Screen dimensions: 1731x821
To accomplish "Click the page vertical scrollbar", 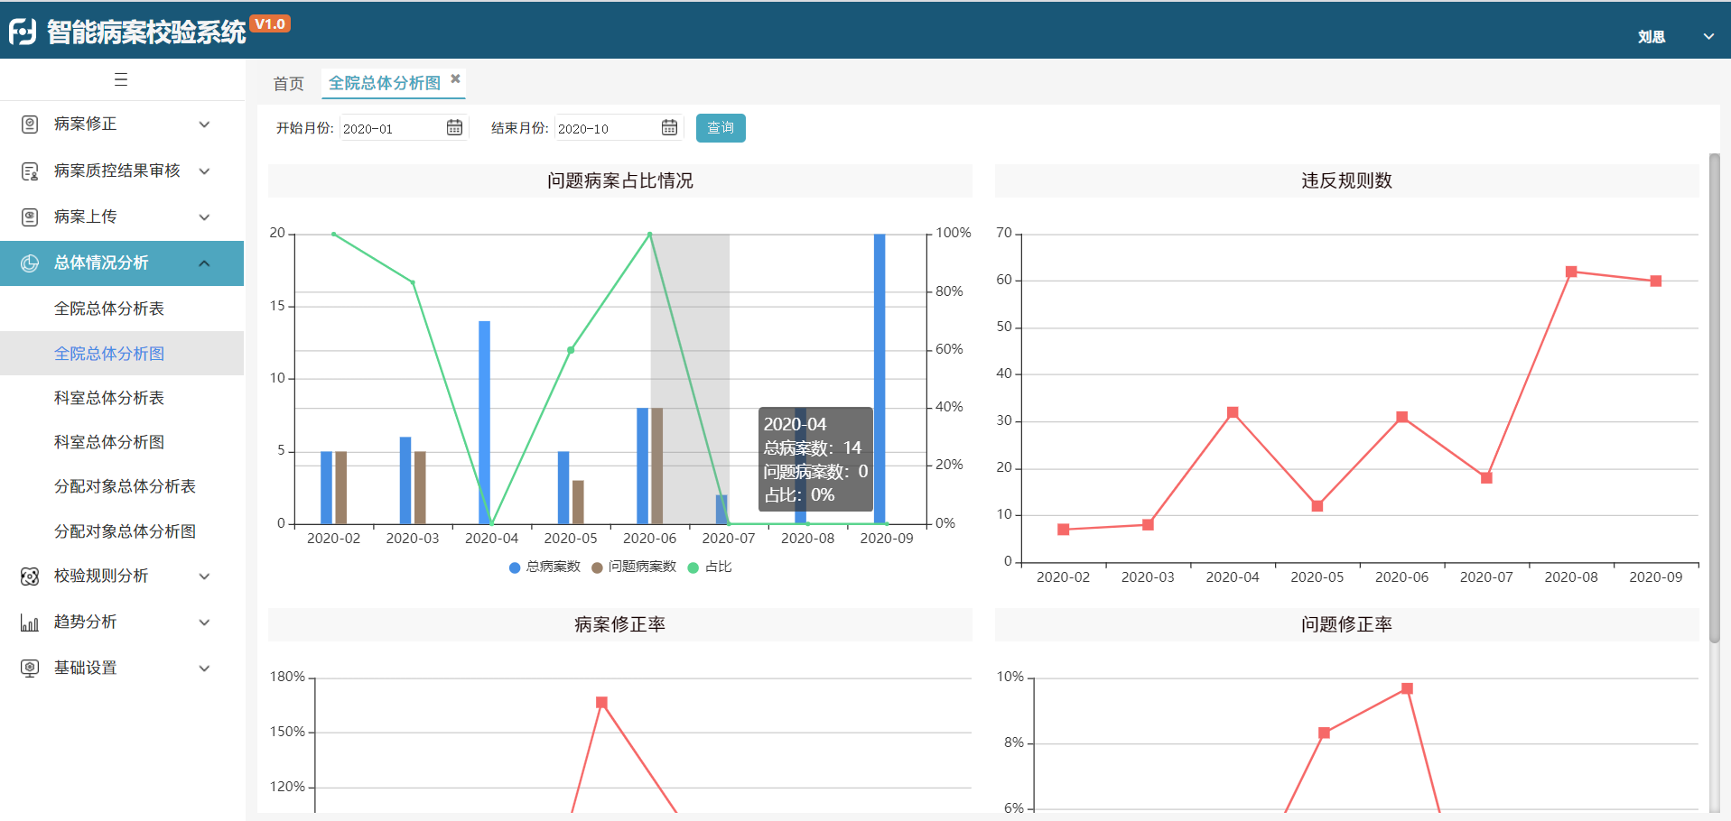I will (1715, 398).
